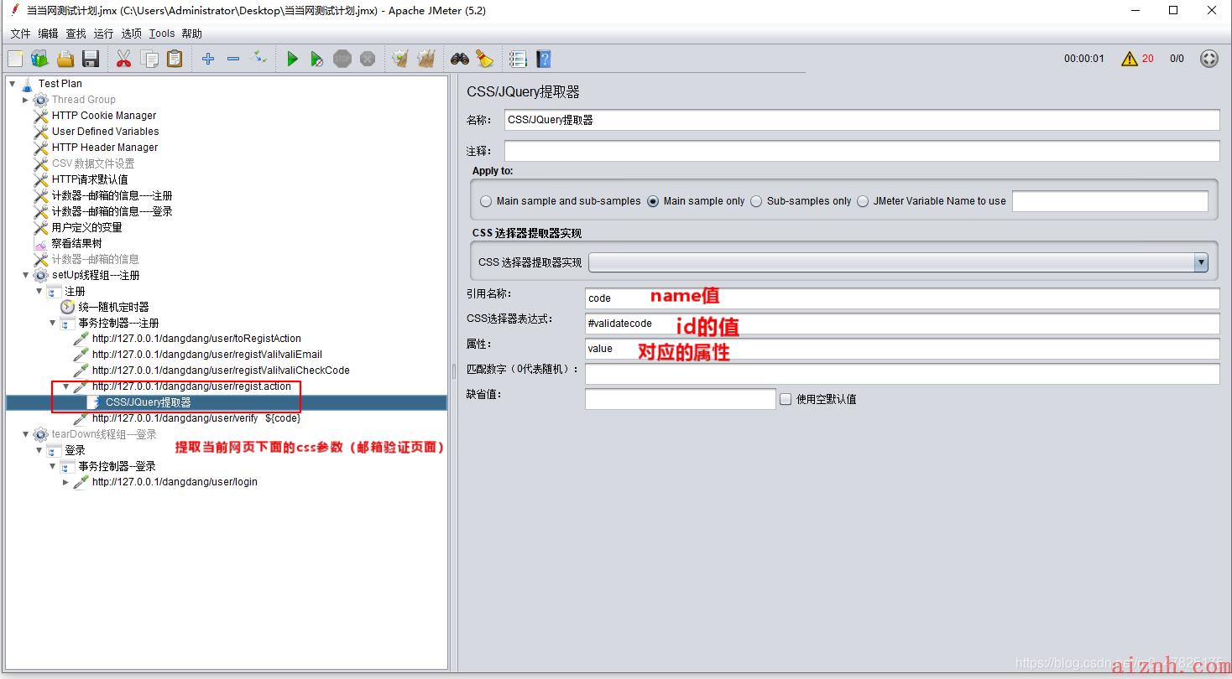Click the 引用名称 field containing code

coord(902,298)
